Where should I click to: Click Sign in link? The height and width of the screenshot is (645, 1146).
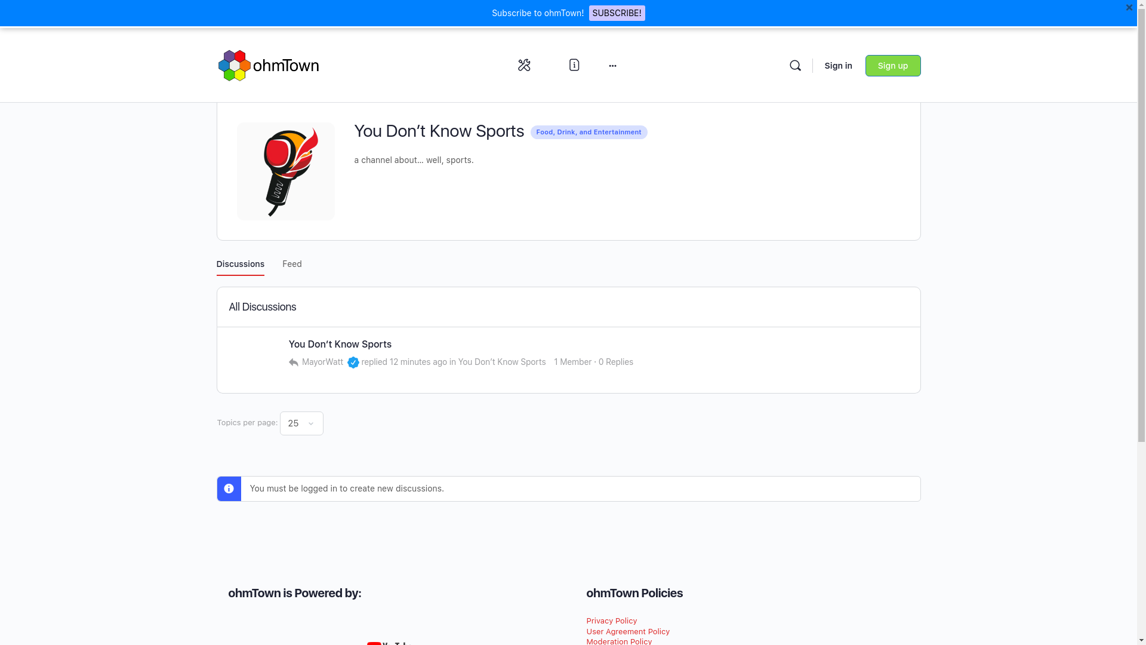click(x=838, y=66)
